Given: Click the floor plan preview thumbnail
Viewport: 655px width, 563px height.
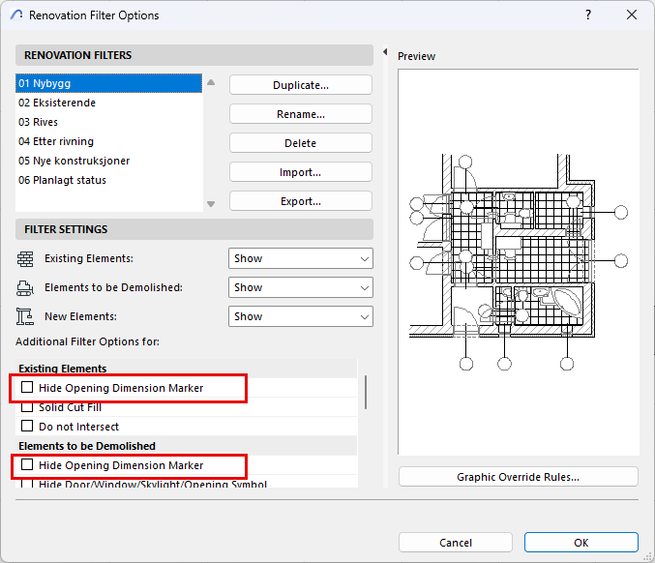Looking at the screenshot, I should point(518,261).
